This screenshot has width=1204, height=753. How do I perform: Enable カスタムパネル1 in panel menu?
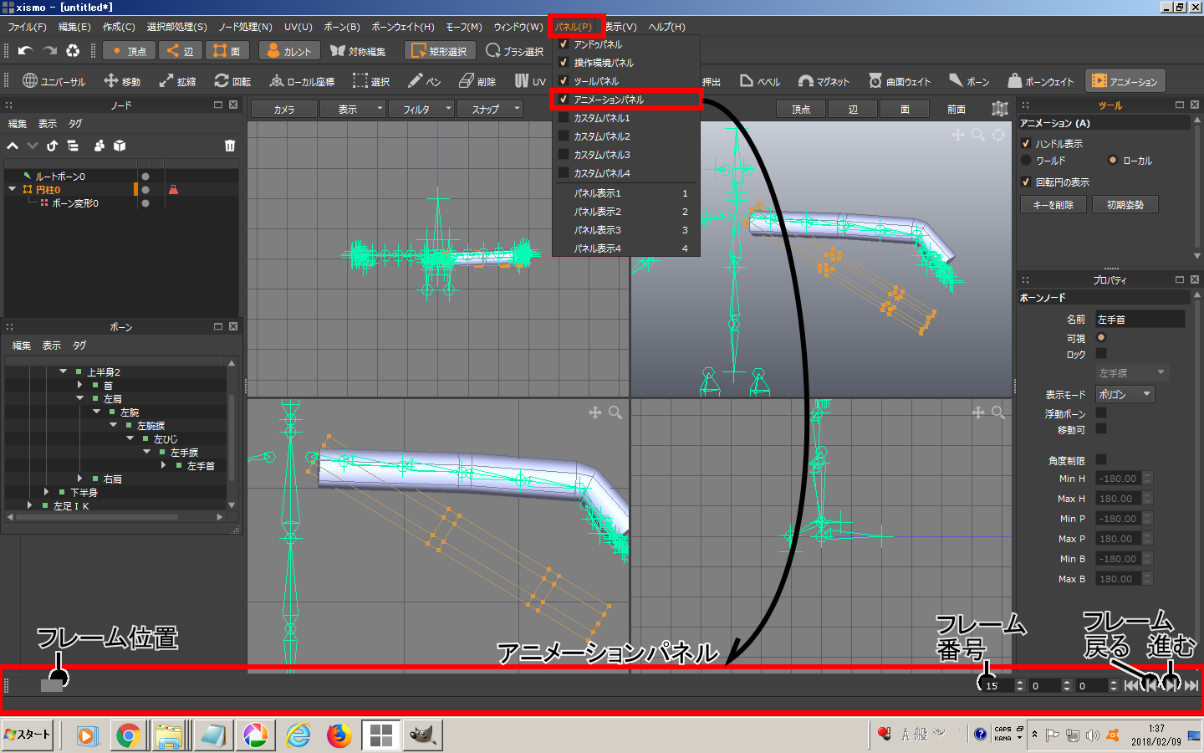point(564,118)
